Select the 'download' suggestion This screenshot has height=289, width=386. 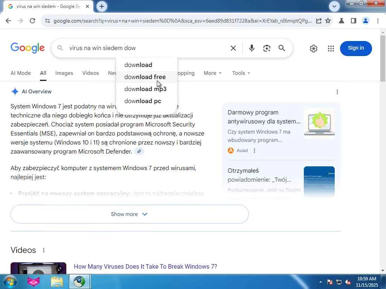pos(147,65)
